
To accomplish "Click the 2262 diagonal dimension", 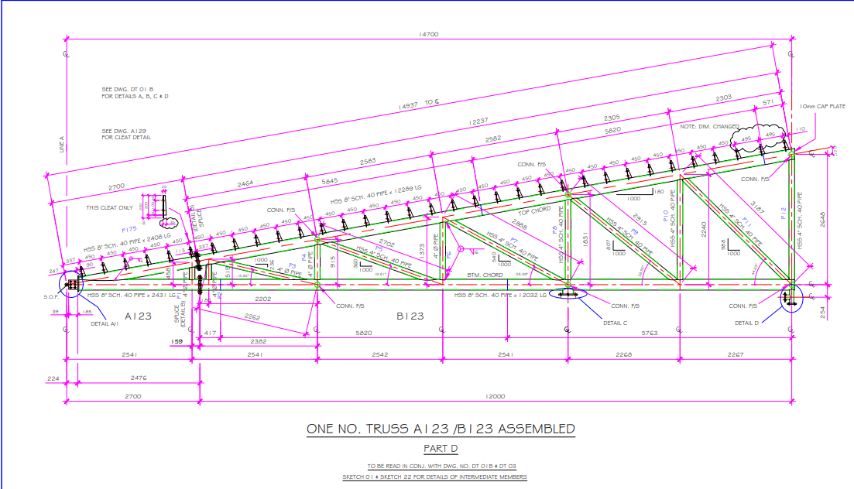I will click(252, 317).
